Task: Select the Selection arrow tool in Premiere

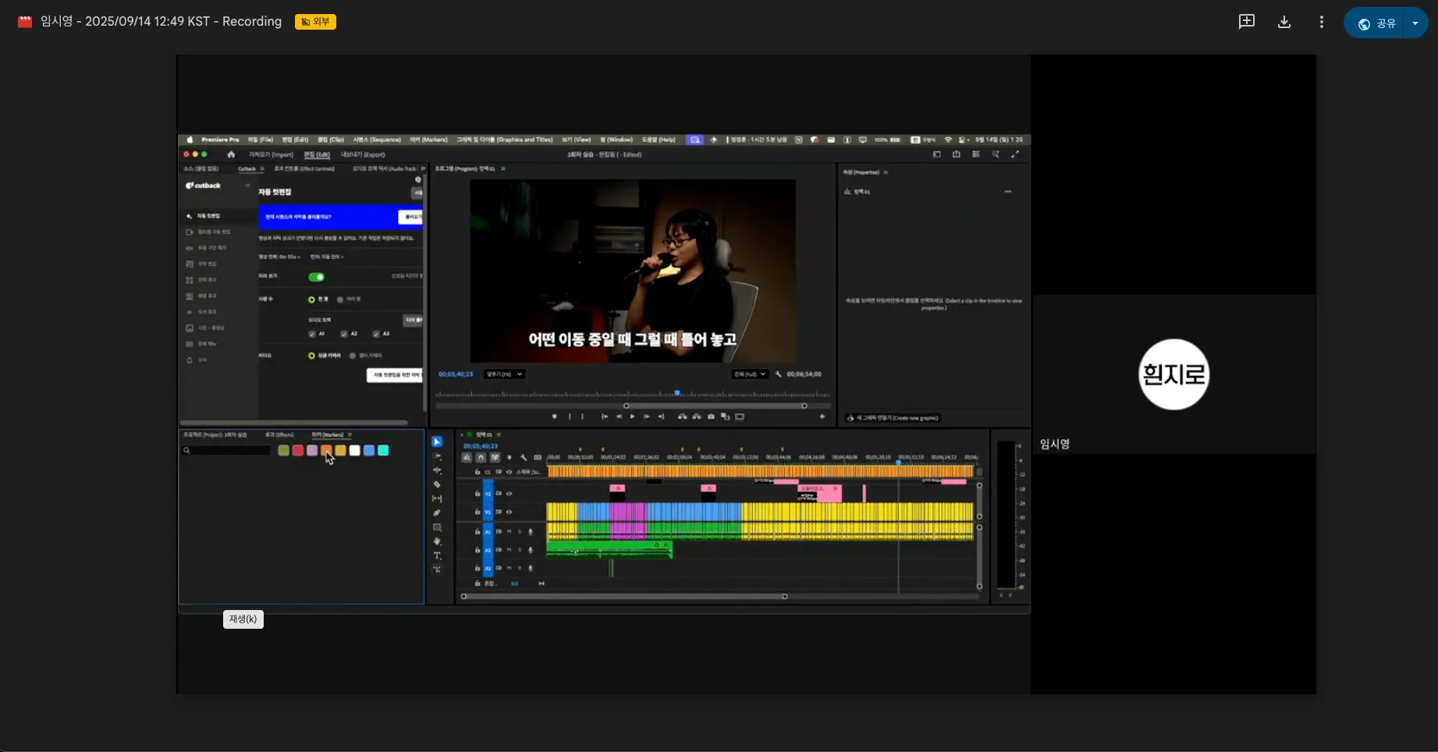Action: 437,442
